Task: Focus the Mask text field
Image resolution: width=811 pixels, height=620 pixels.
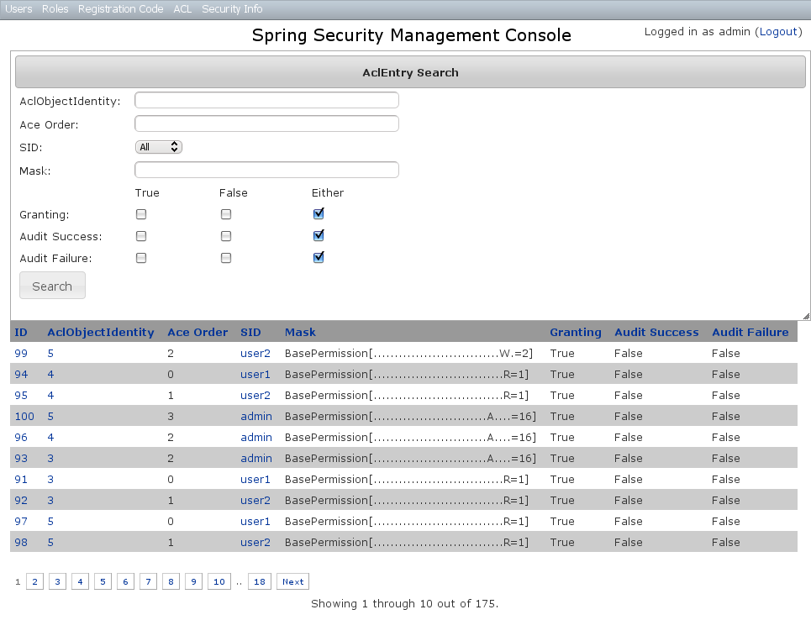Action: point(266,170)
